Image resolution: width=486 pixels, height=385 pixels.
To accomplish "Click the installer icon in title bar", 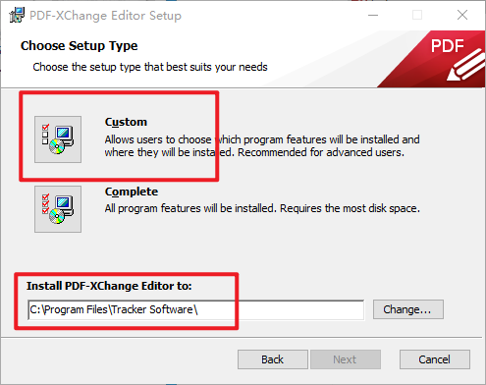I will (x=17, y=15).
